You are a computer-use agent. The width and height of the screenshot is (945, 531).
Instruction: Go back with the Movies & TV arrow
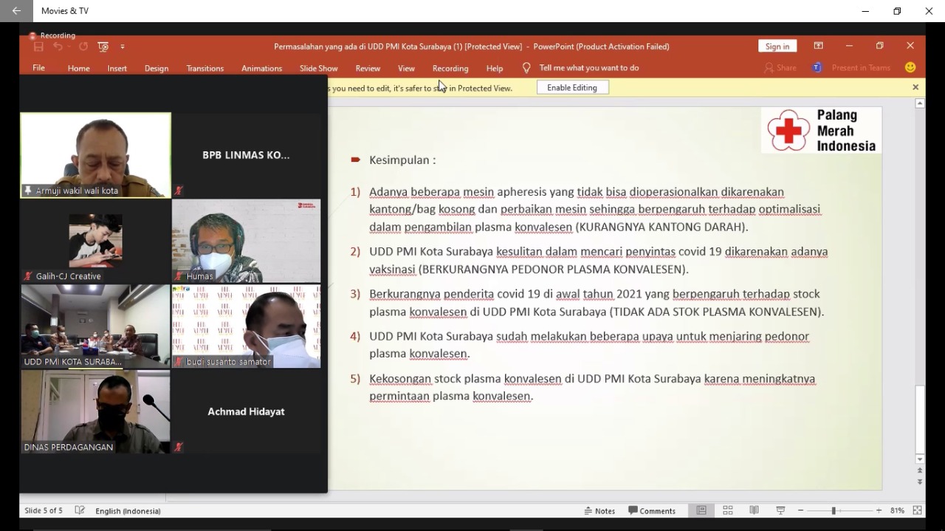pos(16,11)
